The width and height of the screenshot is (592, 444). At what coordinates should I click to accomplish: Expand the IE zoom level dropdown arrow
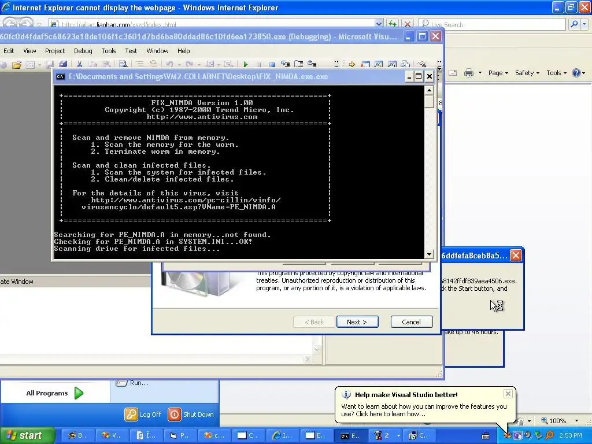[x=576, y=421]
